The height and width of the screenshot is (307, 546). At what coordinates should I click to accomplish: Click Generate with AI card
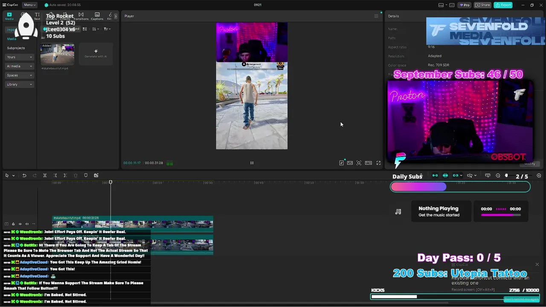(x=96, y=54)
